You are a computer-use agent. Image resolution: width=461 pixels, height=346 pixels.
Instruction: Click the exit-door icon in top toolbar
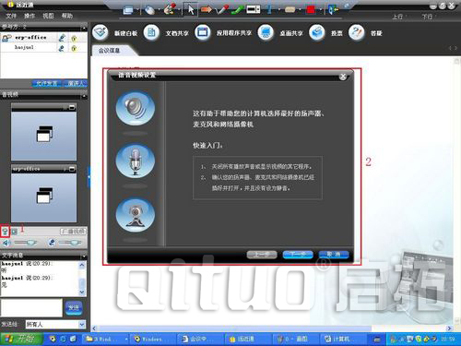(333, 10)
